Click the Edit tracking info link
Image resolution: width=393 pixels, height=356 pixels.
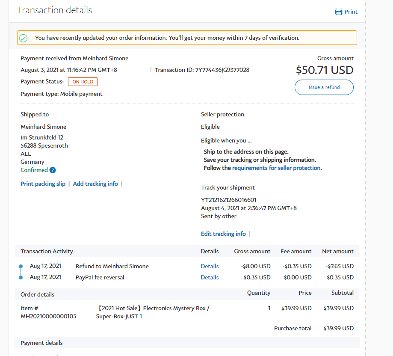[x=223, y=234]
